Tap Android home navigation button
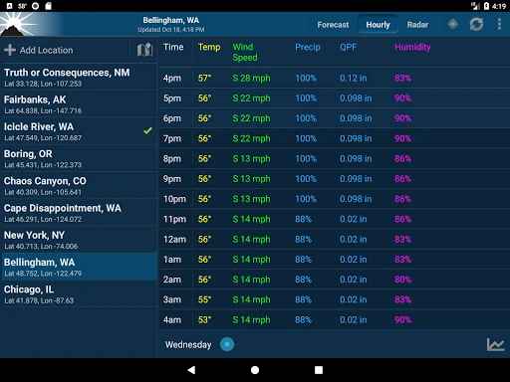 point(255,370)
